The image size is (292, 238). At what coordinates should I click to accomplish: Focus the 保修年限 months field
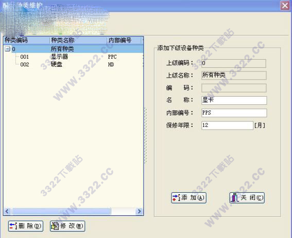(227, 125)
